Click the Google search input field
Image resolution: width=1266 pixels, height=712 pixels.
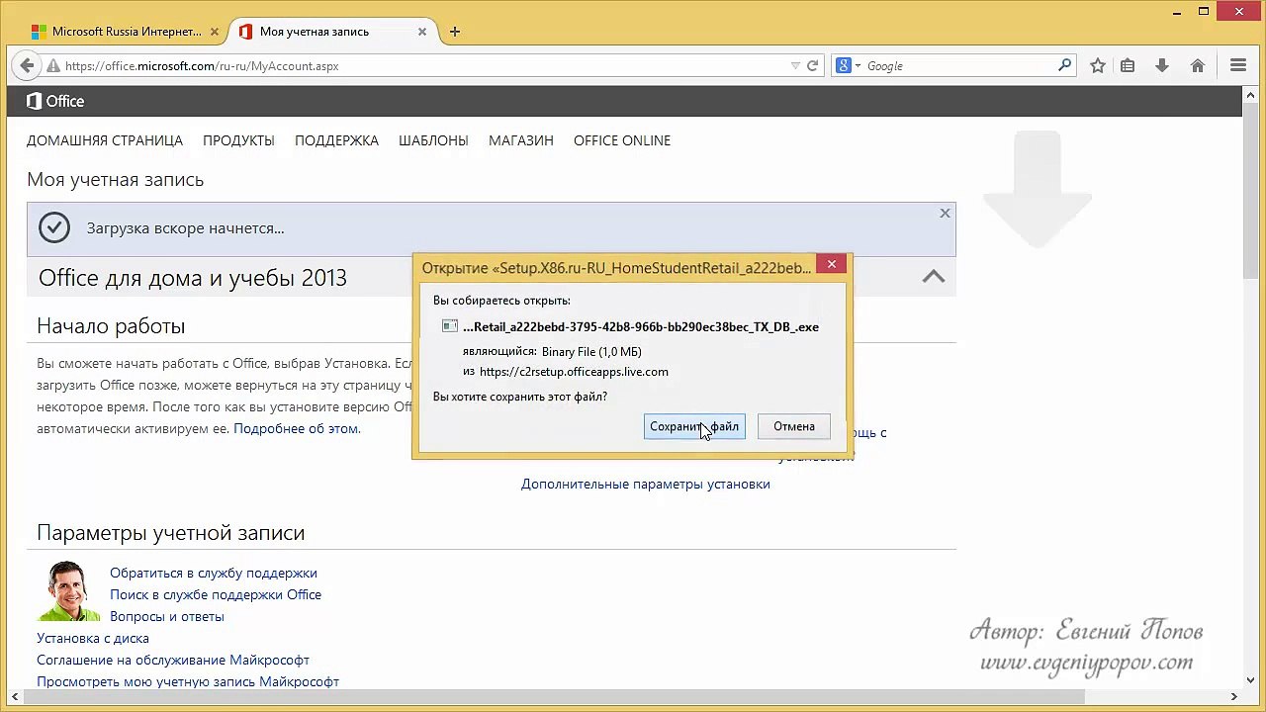point(959,66)
